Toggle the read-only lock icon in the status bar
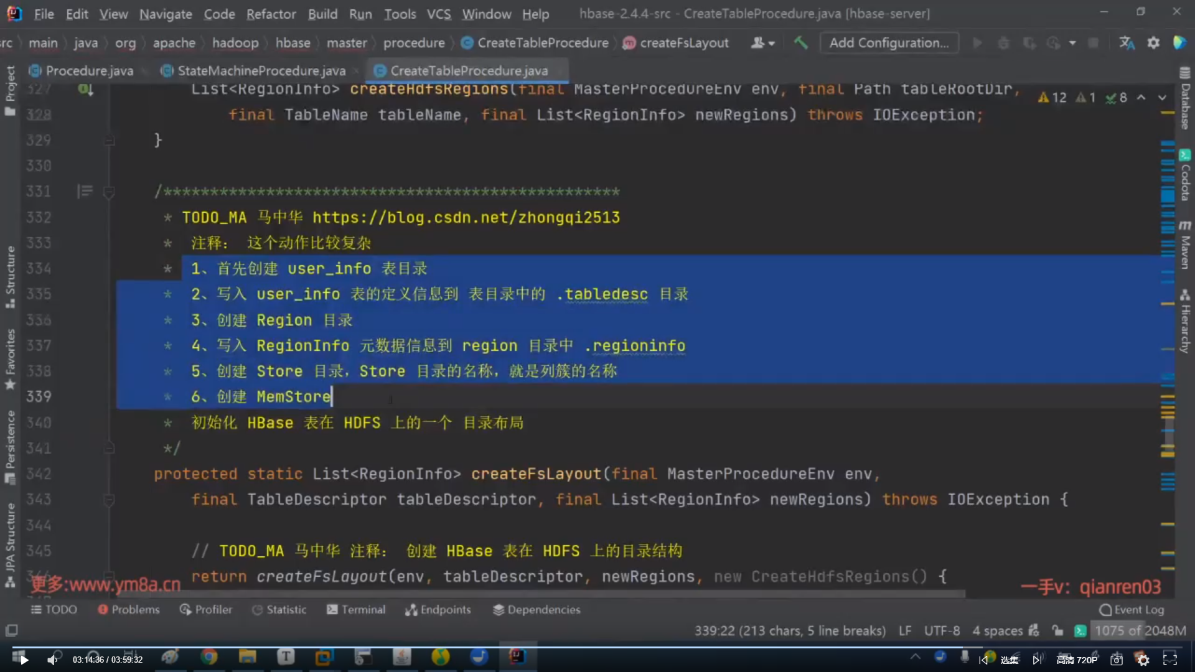The image size is (1195, 672). (x=1057, y=631)
